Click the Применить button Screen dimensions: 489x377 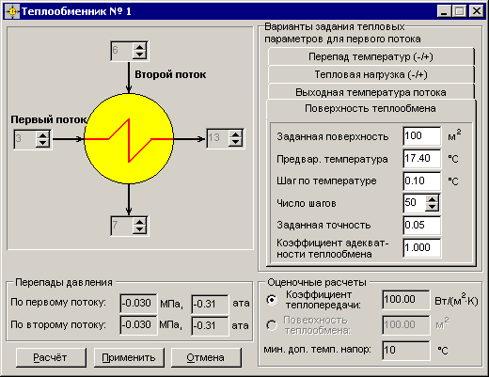[x=129, y=357]
